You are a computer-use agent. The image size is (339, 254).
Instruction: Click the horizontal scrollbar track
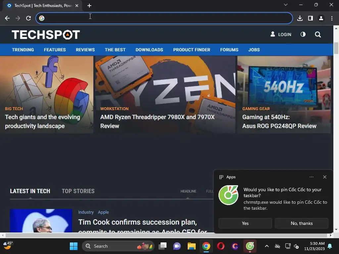tap(166, 235)
